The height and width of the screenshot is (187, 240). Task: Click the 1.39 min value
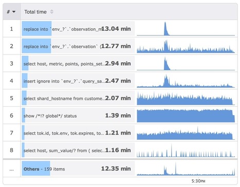coord(118,116)
